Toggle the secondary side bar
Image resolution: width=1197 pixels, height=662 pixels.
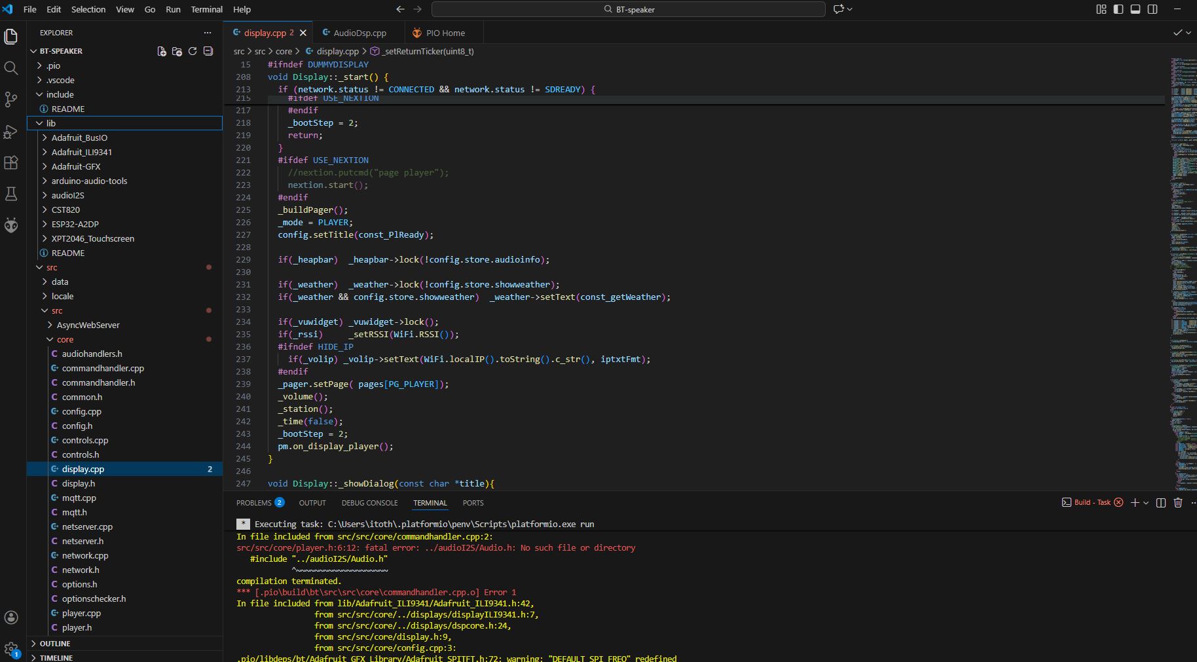click(x=1152, y=9)
